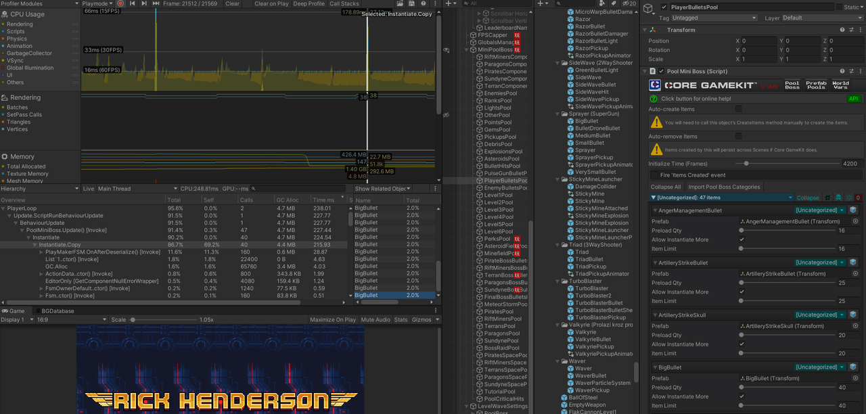Enable Auto-remove Items checkbox
The image size is (866, 414).
point(739,136)
